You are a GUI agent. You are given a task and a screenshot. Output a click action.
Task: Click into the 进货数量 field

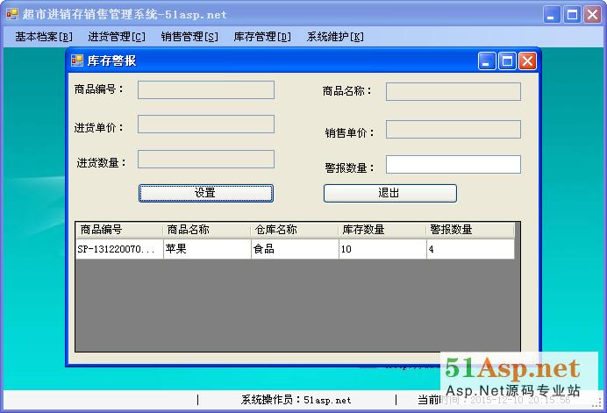(205, 160)
